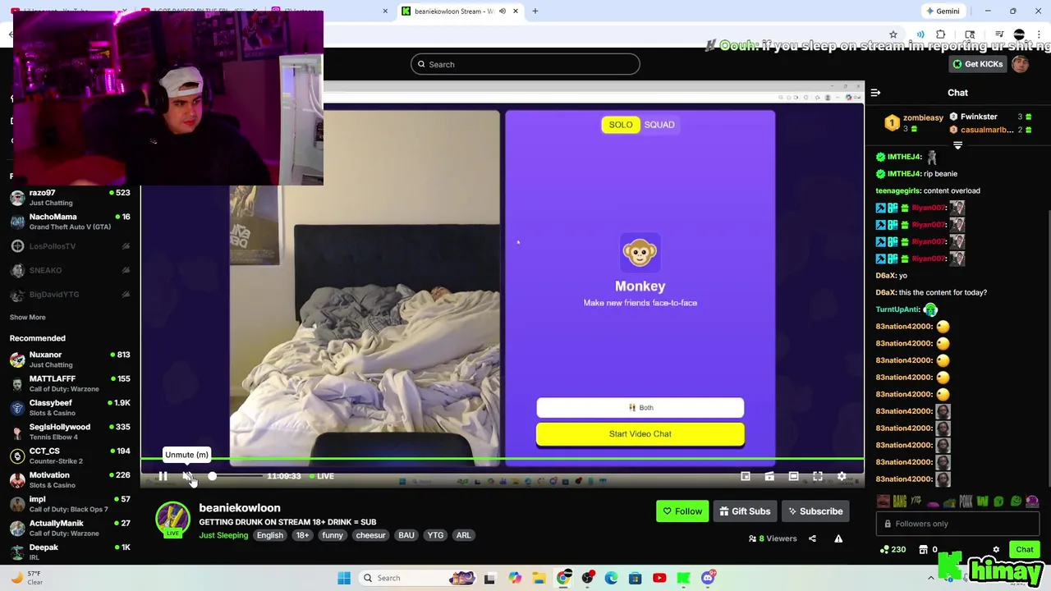Share the stream via share icon
1051x591 pixels.
[x=812, y=538]
